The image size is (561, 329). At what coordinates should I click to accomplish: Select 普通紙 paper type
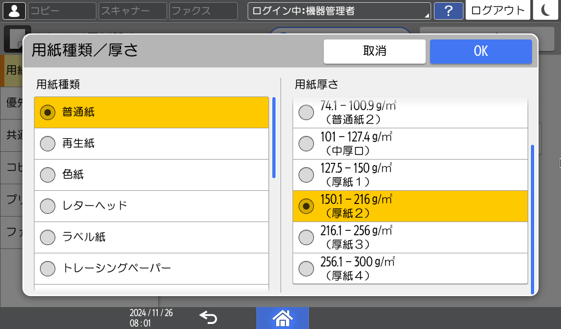[x=151, y=112]
